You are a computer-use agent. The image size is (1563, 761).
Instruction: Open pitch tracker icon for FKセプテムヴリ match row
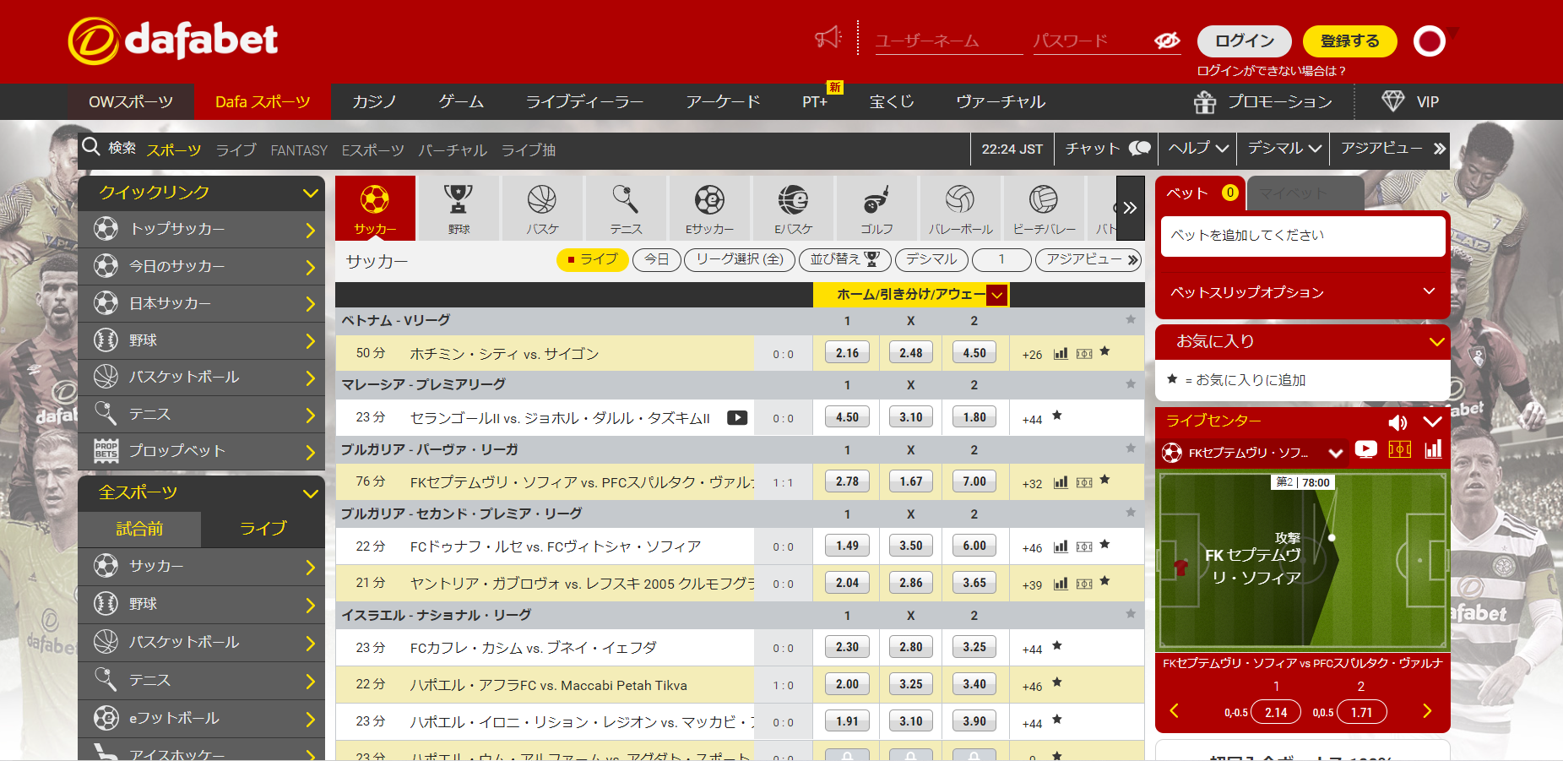pyautogui.click(x=1084, y=482)
